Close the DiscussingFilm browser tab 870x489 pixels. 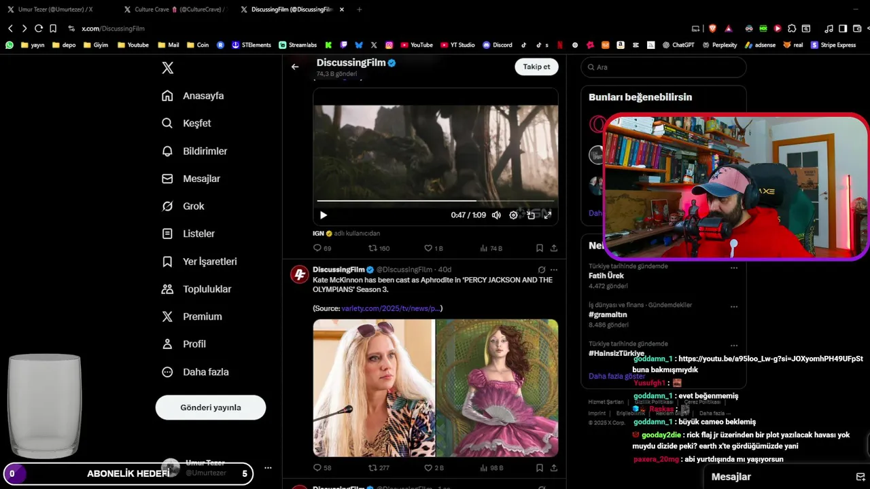pyautogui.click(x=342, y=10)
